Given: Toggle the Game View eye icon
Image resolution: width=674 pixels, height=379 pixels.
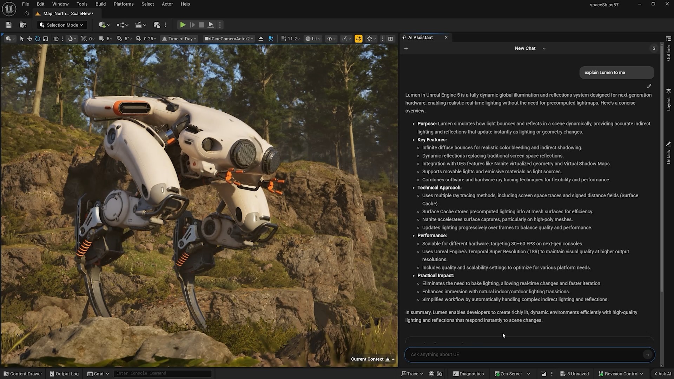Looking at the screenshot, I should pos(330,39).
